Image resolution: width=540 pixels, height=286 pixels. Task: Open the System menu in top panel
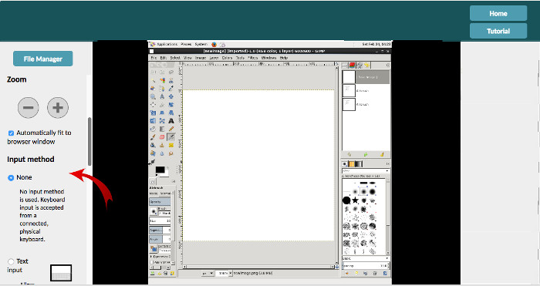201,44
